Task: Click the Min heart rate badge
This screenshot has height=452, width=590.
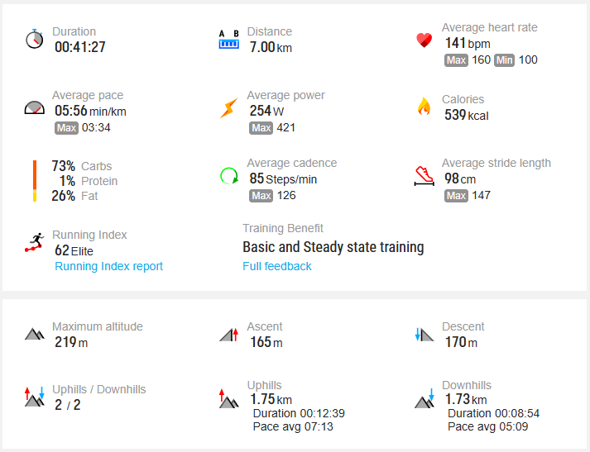Action: (x=504, y=60)
